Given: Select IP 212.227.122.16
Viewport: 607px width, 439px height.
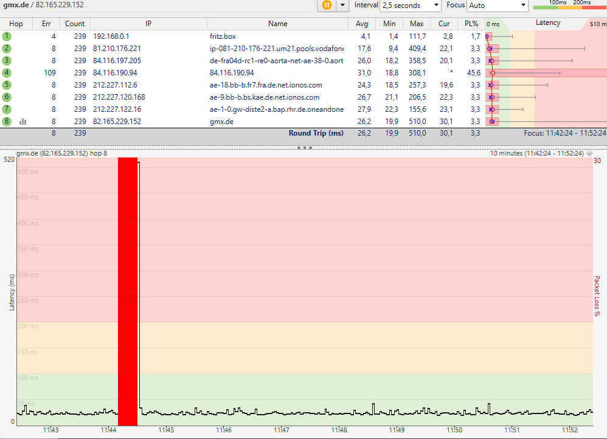Looking at the screenshot, I should (117, 109).
